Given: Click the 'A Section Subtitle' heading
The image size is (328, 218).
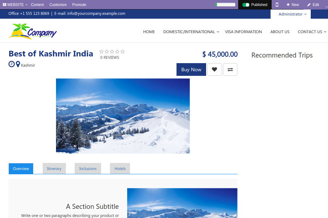Looking at the screenshot, I should pyautogui.click(x=92, y=207).
